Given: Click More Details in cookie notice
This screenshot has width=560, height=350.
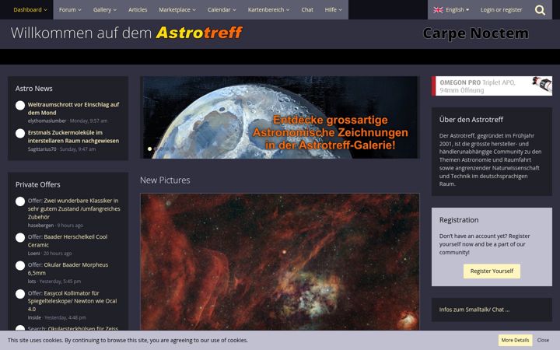Looking at the screenshot, I should 515,340.
